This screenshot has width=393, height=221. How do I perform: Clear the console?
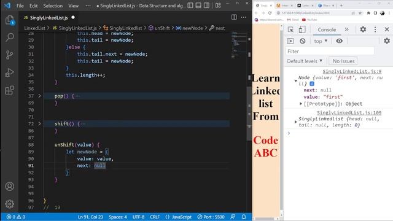tap(303, 41)
